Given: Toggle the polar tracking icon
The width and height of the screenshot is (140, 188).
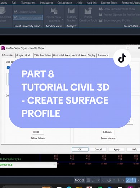Looking at the screenshot, I should click(109, 180).
